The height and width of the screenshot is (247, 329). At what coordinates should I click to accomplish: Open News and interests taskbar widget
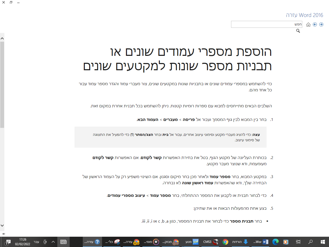click(63, 242)
